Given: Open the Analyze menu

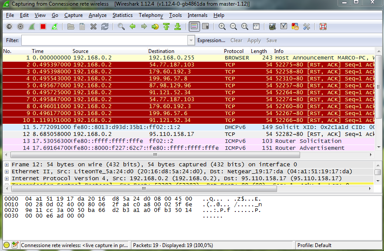Looking at the screenshot, I should (97, 15).
